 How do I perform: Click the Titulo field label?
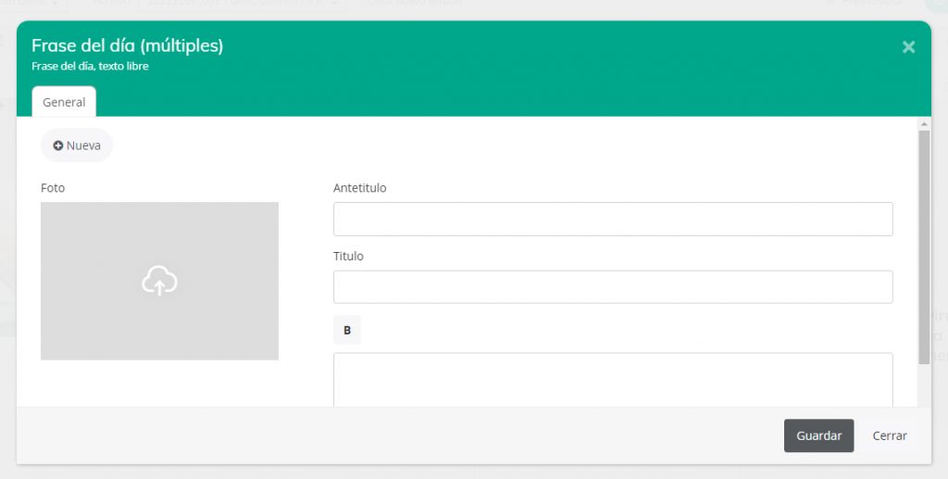(x=348, y=256)
